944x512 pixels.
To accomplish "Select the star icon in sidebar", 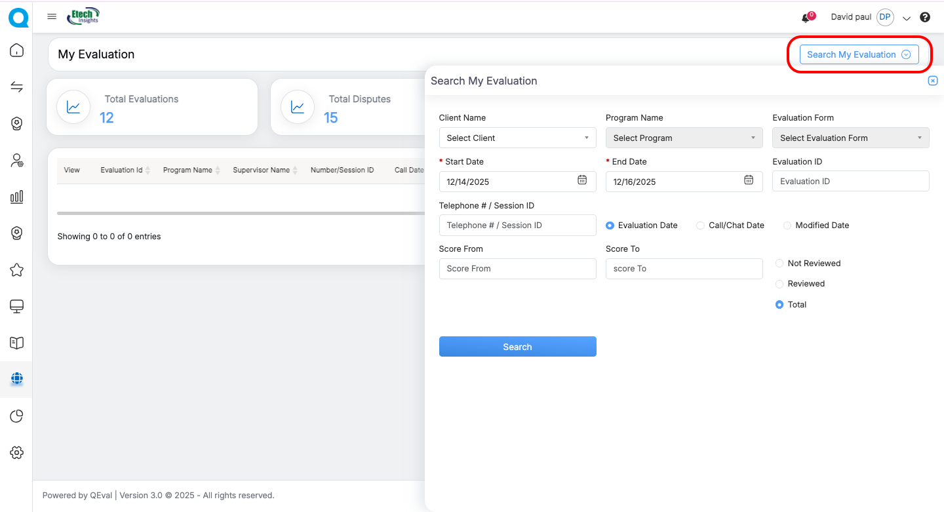I will (17, 269).
